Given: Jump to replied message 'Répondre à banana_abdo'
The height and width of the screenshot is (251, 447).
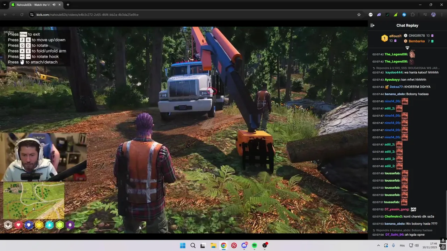Looking at the screenshot, I should click(x=402, y=230).
